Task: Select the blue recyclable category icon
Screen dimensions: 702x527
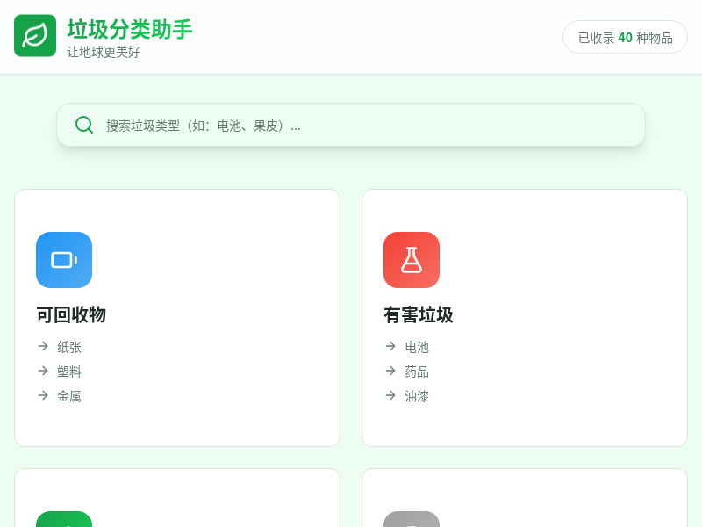Action: [x=63, y=260]
